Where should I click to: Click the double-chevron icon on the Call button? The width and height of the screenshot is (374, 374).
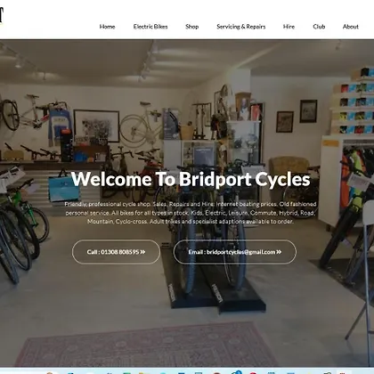click(x=142, y=252)
